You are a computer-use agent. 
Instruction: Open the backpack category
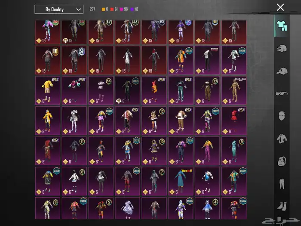tap(281, 161)
